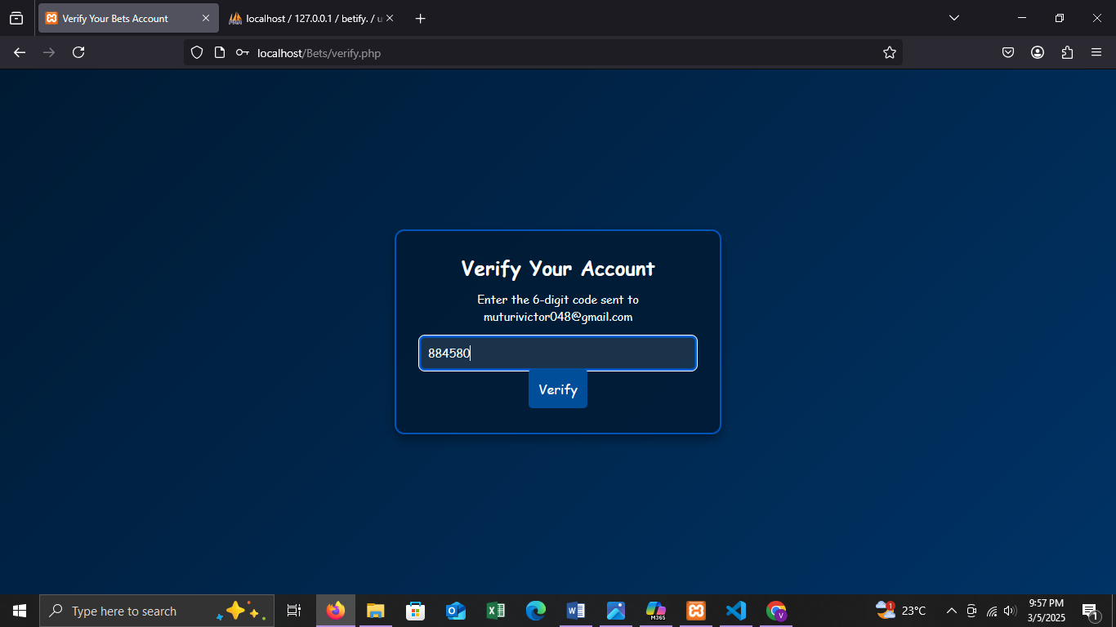The width and height of the screenshot is (1116, 627).
Task: Open the Firefox account icon
Action: click(x=1038, y=52)
